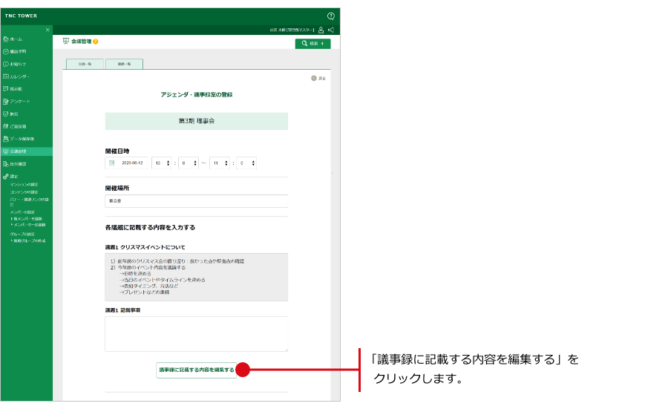This screenshot has width=668, height=409.
Task: Open バナー・関連リンクの設定 submenu item
Action: 30,201
